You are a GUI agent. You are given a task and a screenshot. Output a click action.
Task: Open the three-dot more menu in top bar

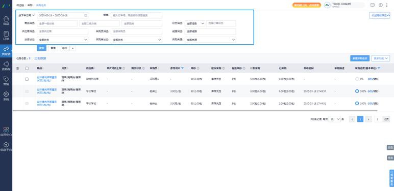(387, 5)
